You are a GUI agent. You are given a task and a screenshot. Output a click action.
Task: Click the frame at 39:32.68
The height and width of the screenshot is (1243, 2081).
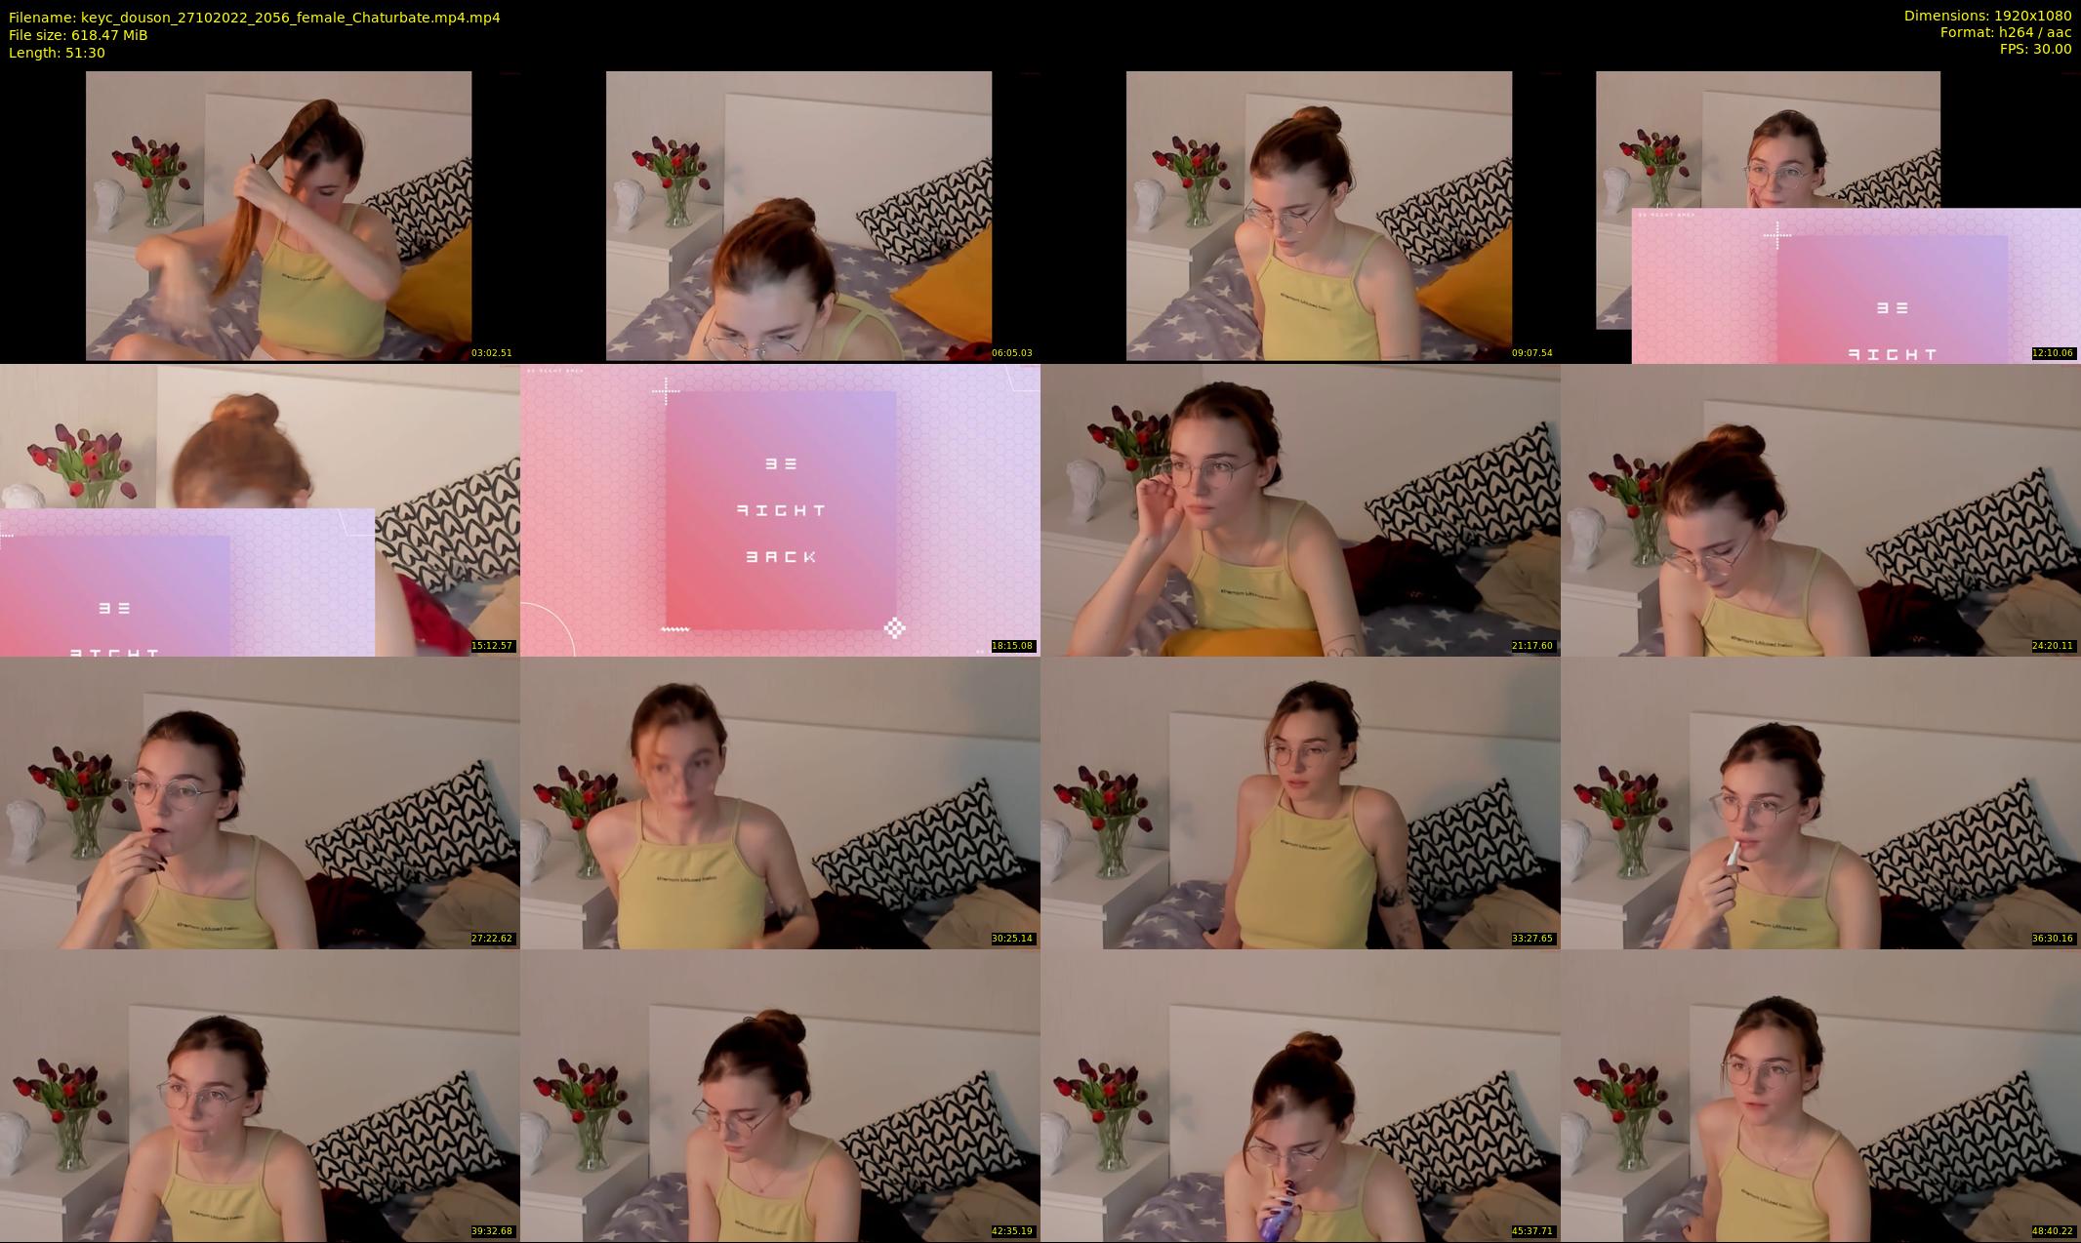point(260,1095)
